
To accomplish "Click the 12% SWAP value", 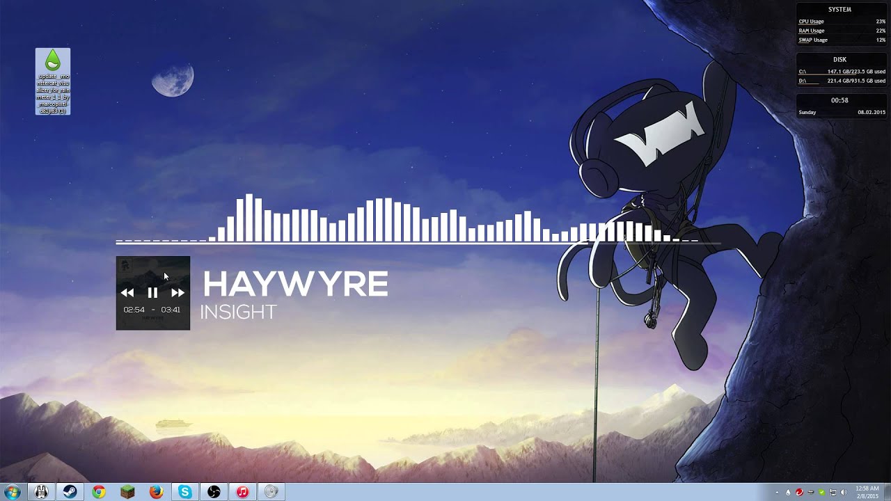I will pos(881,40).
